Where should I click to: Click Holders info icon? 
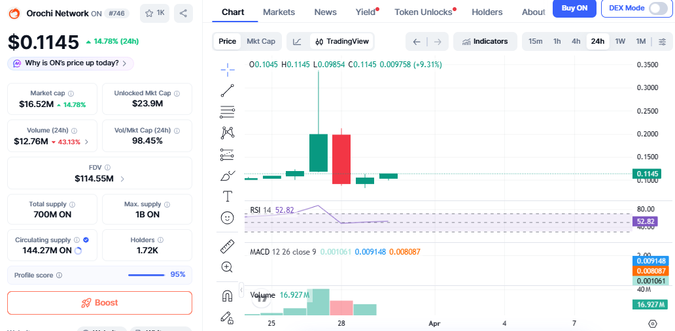[160, 240]
